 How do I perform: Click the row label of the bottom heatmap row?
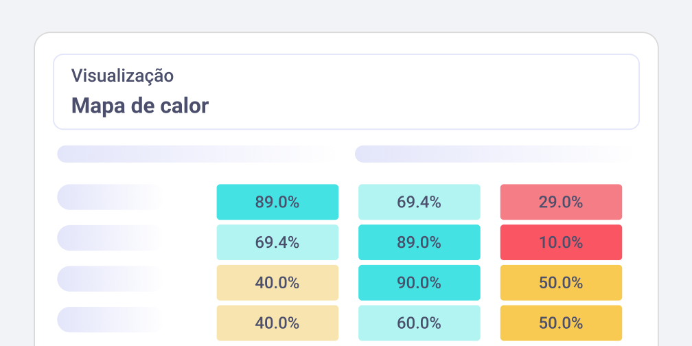[110, 319]
